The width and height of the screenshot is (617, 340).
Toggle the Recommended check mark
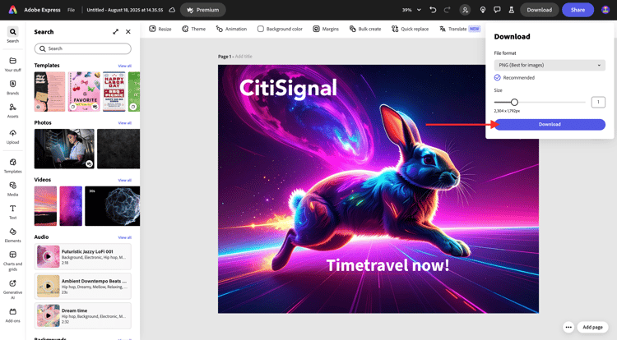498,78
